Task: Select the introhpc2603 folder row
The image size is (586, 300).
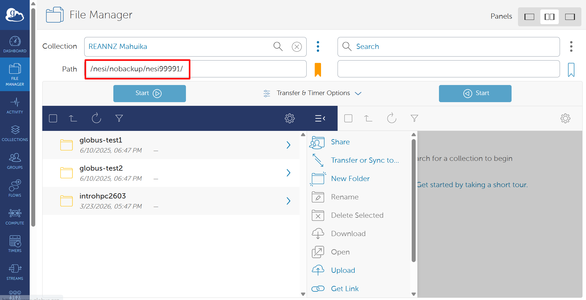Action: coord(171,201)
